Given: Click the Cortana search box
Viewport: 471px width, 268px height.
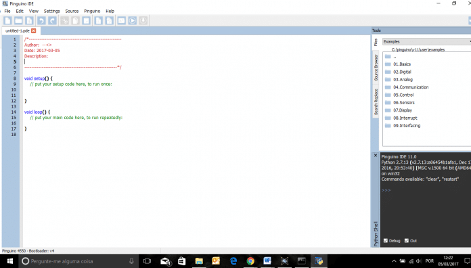Looking at the screenshot, I should pyautogui.click(x=78, y=261).
